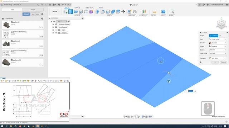The height and width of the screenshot is (128, 229).
Task: Click the Upload button
Action: (x=26, y=14)
